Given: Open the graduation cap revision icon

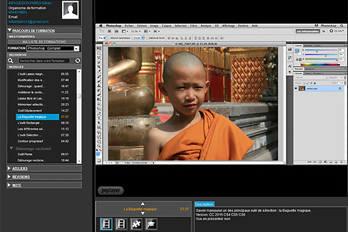Looking at the screenshot, I should tap(151, 224).
